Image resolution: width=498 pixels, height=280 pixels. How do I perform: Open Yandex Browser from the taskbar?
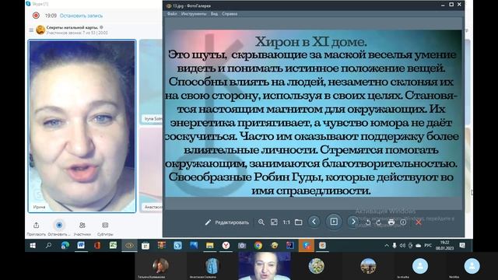[x=226, y=246]
